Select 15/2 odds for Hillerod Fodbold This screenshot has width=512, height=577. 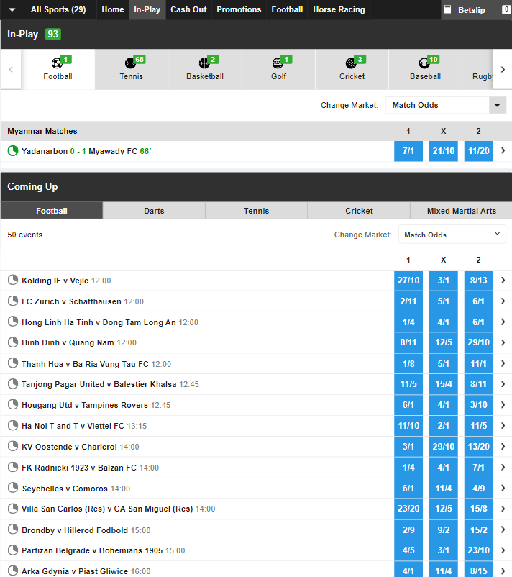(x=478, y=530)
